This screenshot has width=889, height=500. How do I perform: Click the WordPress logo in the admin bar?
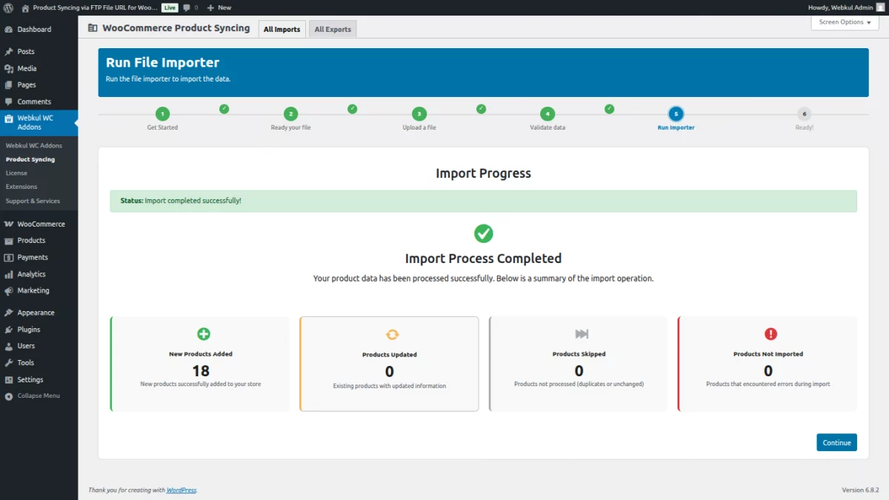tap(8, 7)
